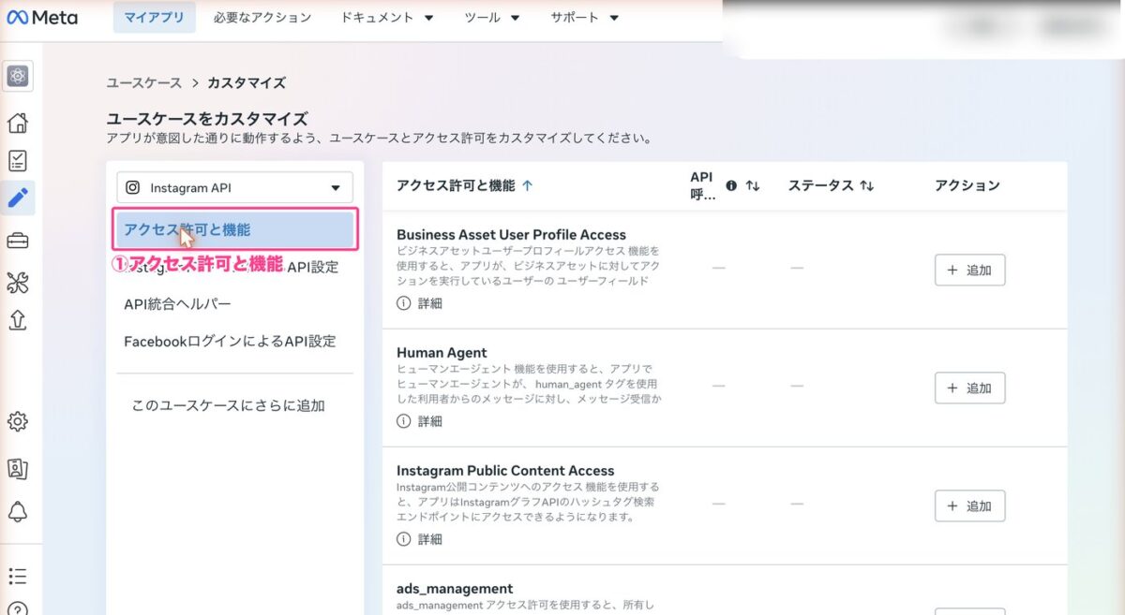This screenshot has width=1125, height=615.
Task: Click info icon for Human Agent details
Action: point(404,421)
